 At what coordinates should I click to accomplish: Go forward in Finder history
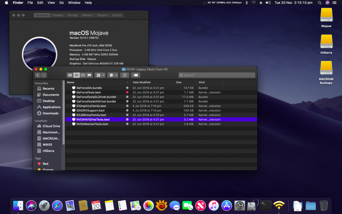coord(44,75)
